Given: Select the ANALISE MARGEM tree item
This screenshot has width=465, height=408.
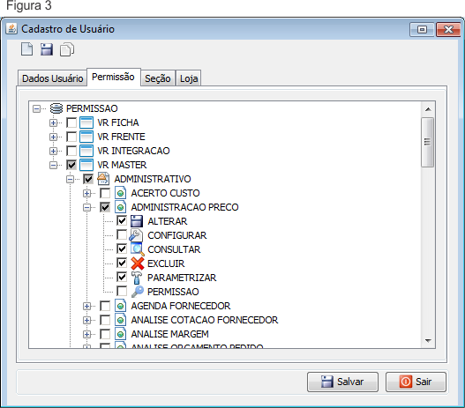Looking at the screenshot, I should click(170, 334).
